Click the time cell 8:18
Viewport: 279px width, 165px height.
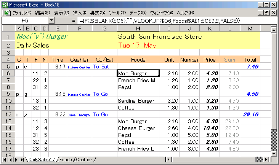[x=58, y=94]
